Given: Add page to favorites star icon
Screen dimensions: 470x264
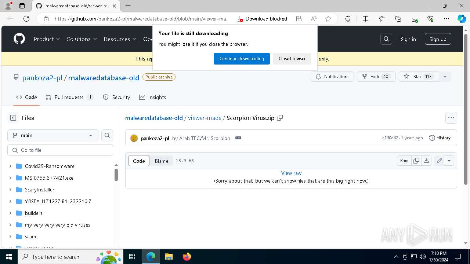Looking at the screenshot, I should (x=328, y=19).
